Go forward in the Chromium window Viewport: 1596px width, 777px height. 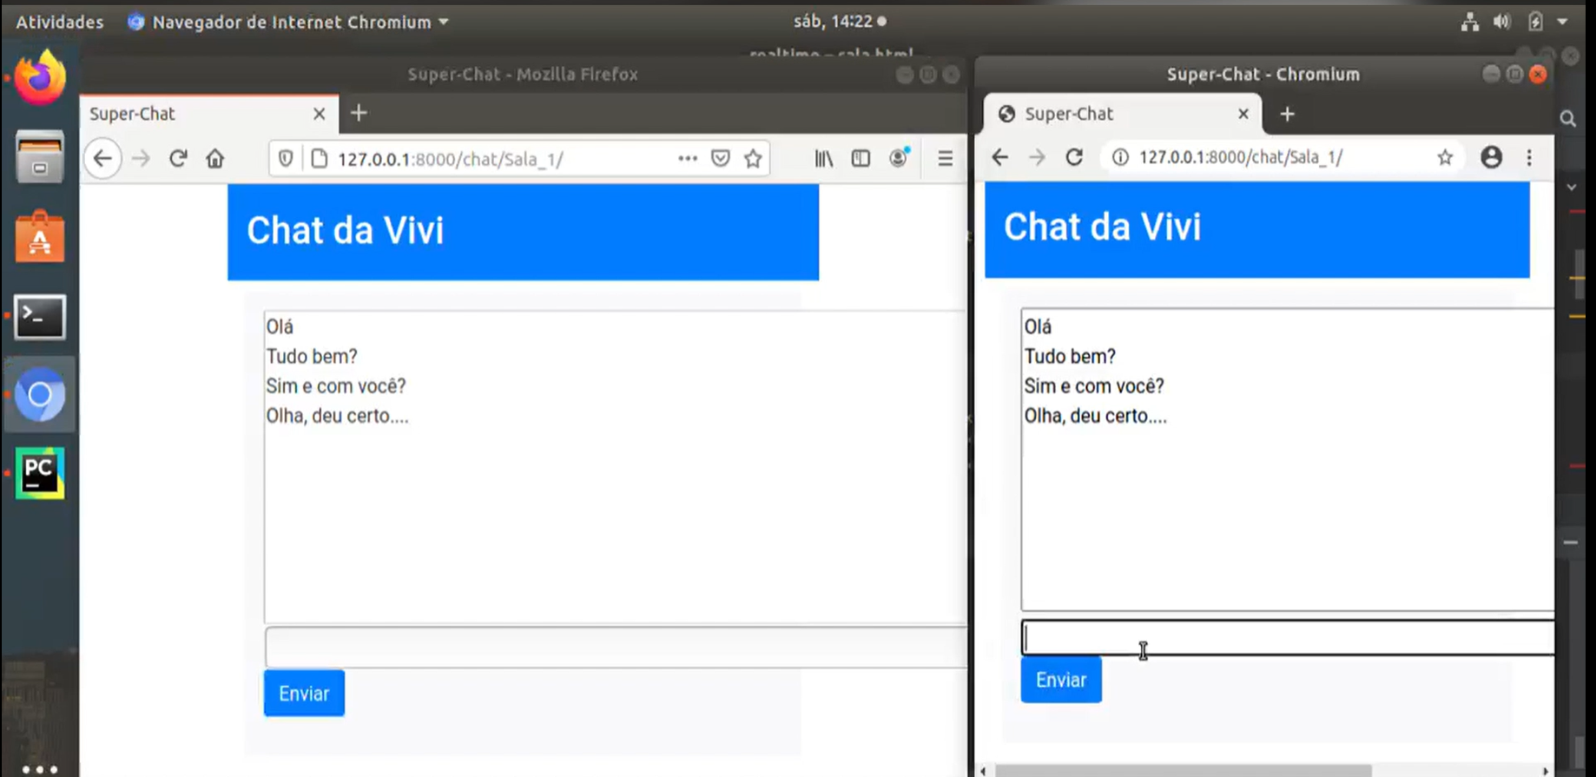tap(1037, 157)
